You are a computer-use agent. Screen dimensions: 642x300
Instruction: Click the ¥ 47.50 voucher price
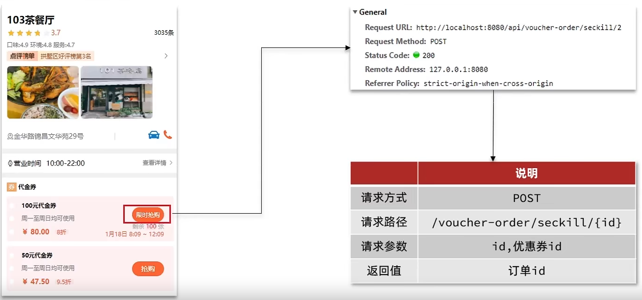(36, 282)
